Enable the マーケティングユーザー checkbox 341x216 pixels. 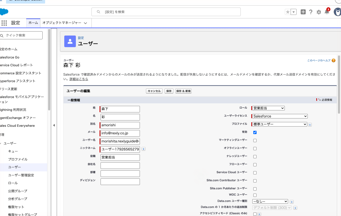pyautogui.click(x=255, y=140)
